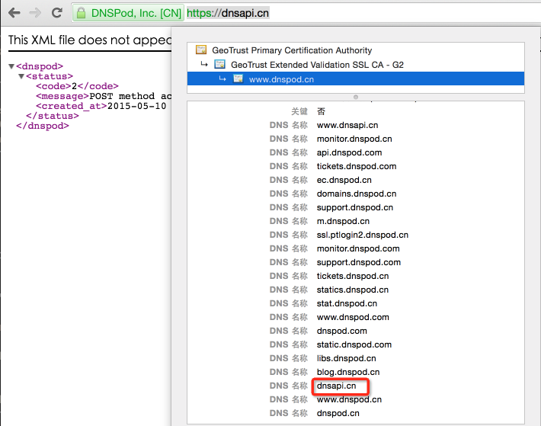Image resolution: width=541 pixels, height=426 pixels.
Task: Click DNS name stat.dnspod.cn
Action: coord(347,303)
